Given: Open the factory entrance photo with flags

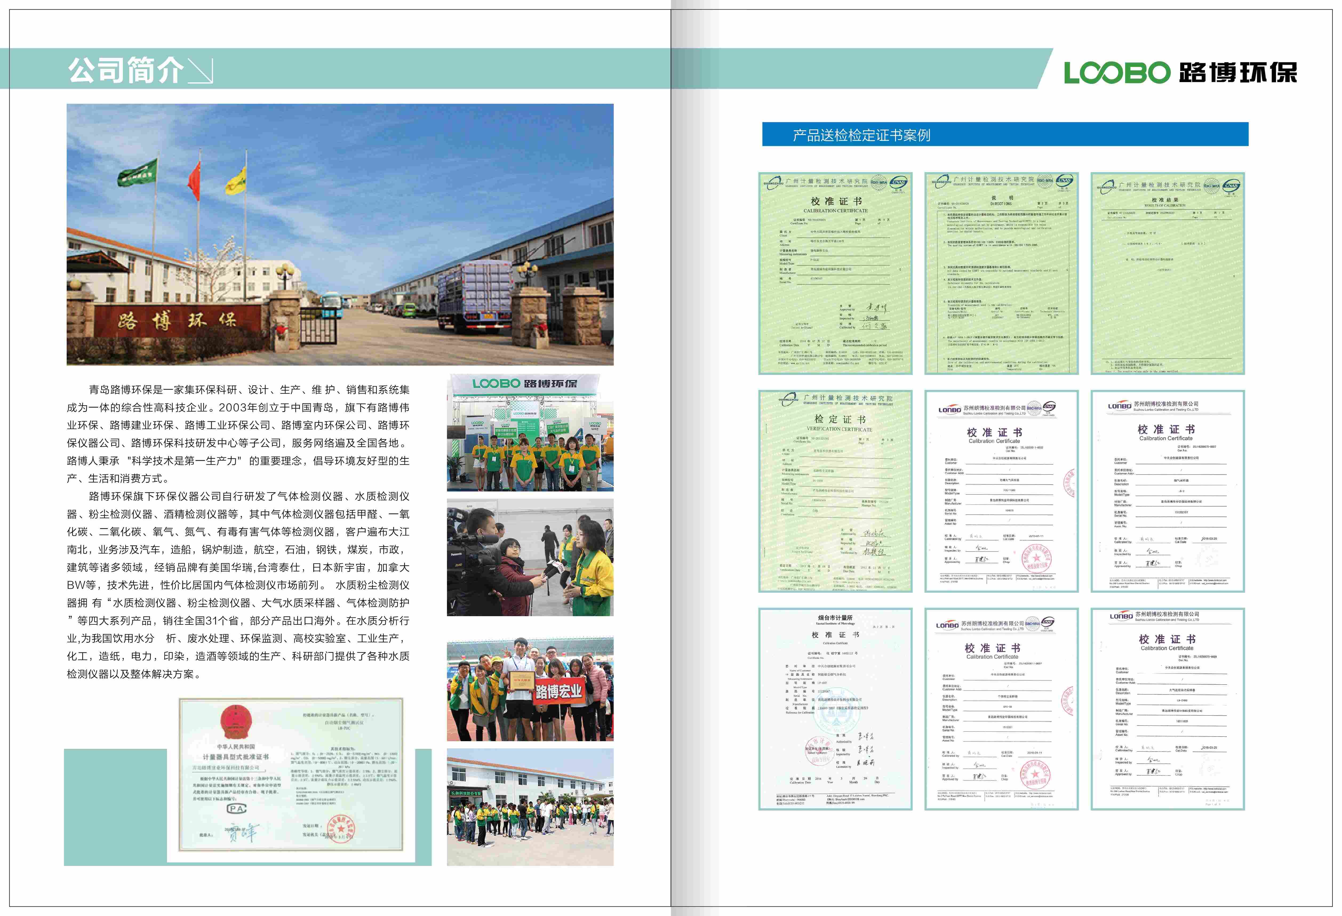Looking at the screenshot, I should click(340, 234).
